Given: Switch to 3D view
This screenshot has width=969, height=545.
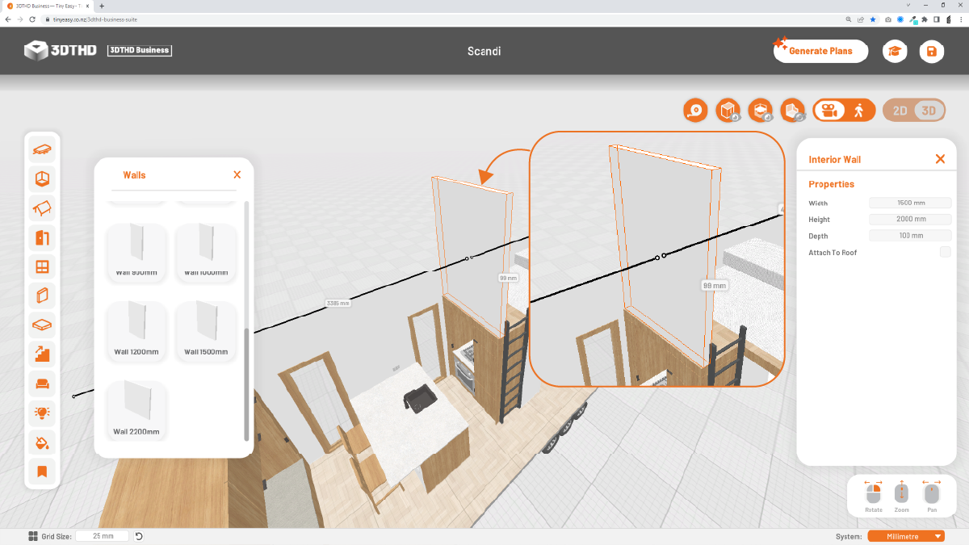Looking at the screenshot, I should [x=929, y=111].
